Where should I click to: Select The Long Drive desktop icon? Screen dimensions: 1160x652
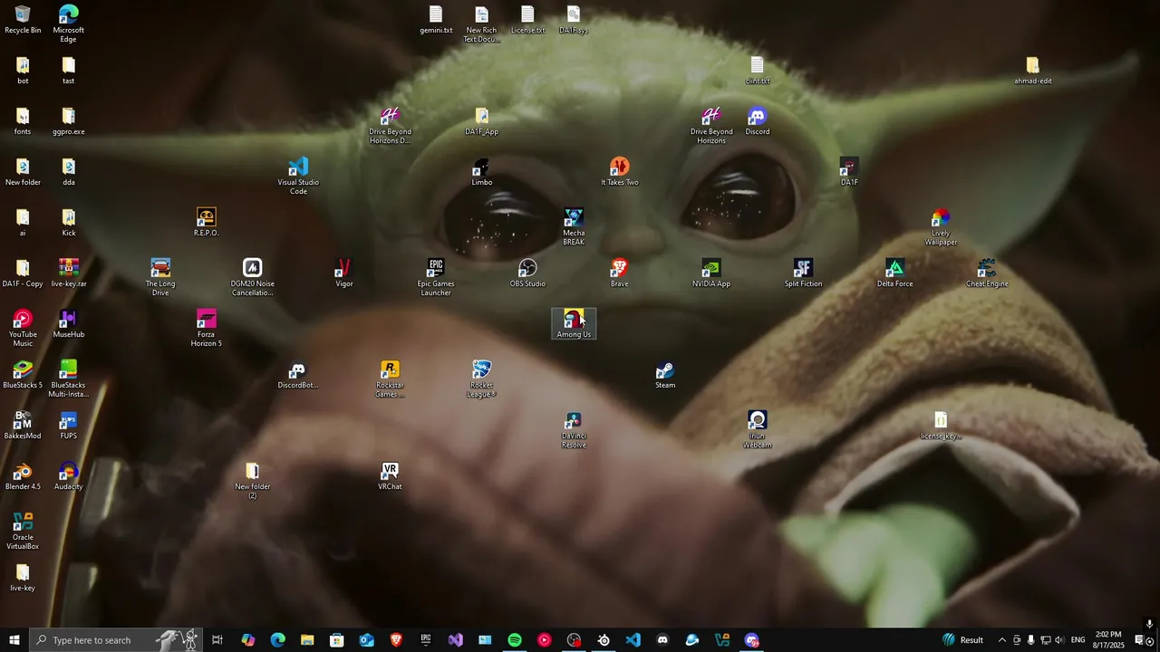[160, 278]
